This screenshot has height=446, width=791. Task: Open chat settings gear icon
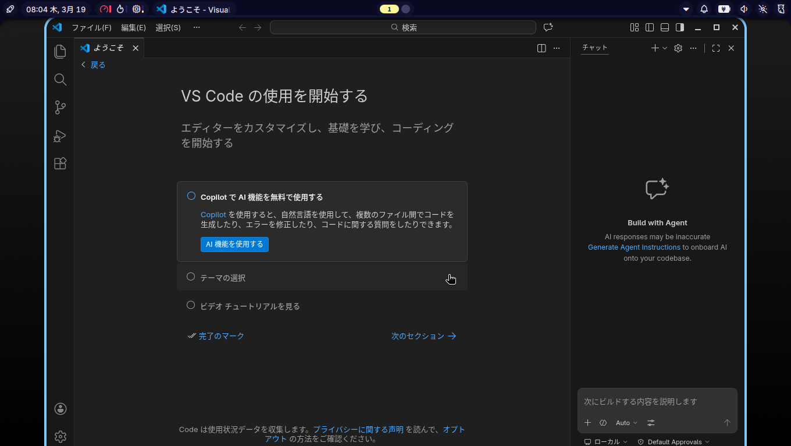tap(678, 48)
